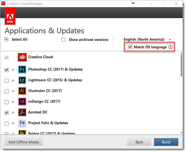187x153 pixels.
Task: Check Lightroom CC (2015) checkbox
Action: pyautogui.click(x=7, y=81)
